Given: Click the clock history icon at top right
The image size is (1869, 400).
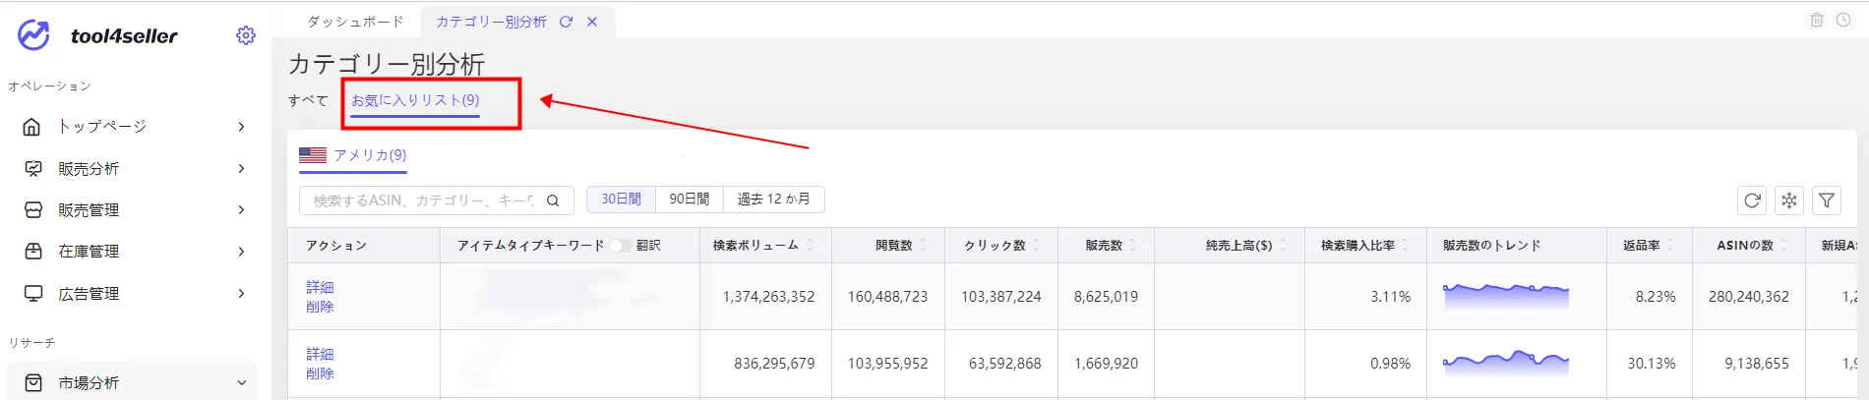Looking at the screenshot, I should pos(1843,20).
